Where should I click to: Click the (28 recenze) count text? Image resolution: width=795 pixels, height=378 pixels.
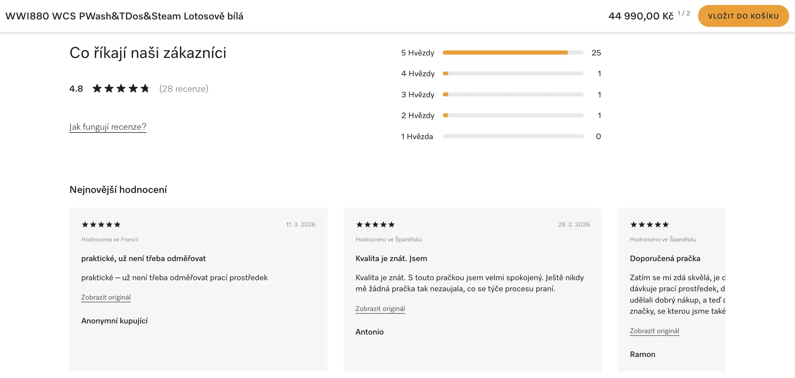click(184, 89)
